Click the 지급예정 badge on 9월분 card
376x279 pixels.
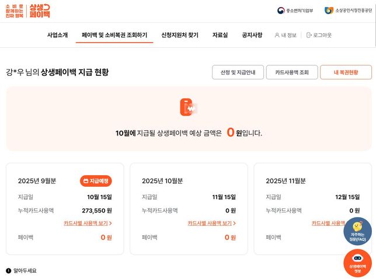click(96, 181)
